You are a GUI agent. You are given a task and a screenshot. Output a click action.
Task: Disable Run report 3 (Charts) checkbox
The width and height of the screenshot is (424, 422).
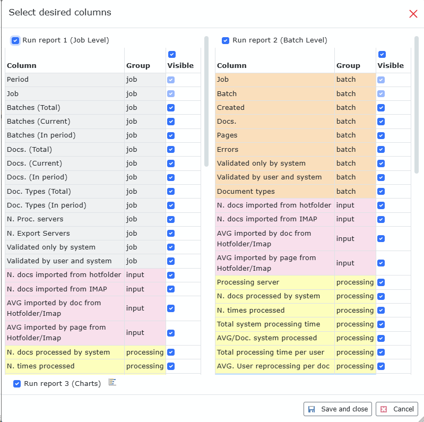[x=17, y=384]
